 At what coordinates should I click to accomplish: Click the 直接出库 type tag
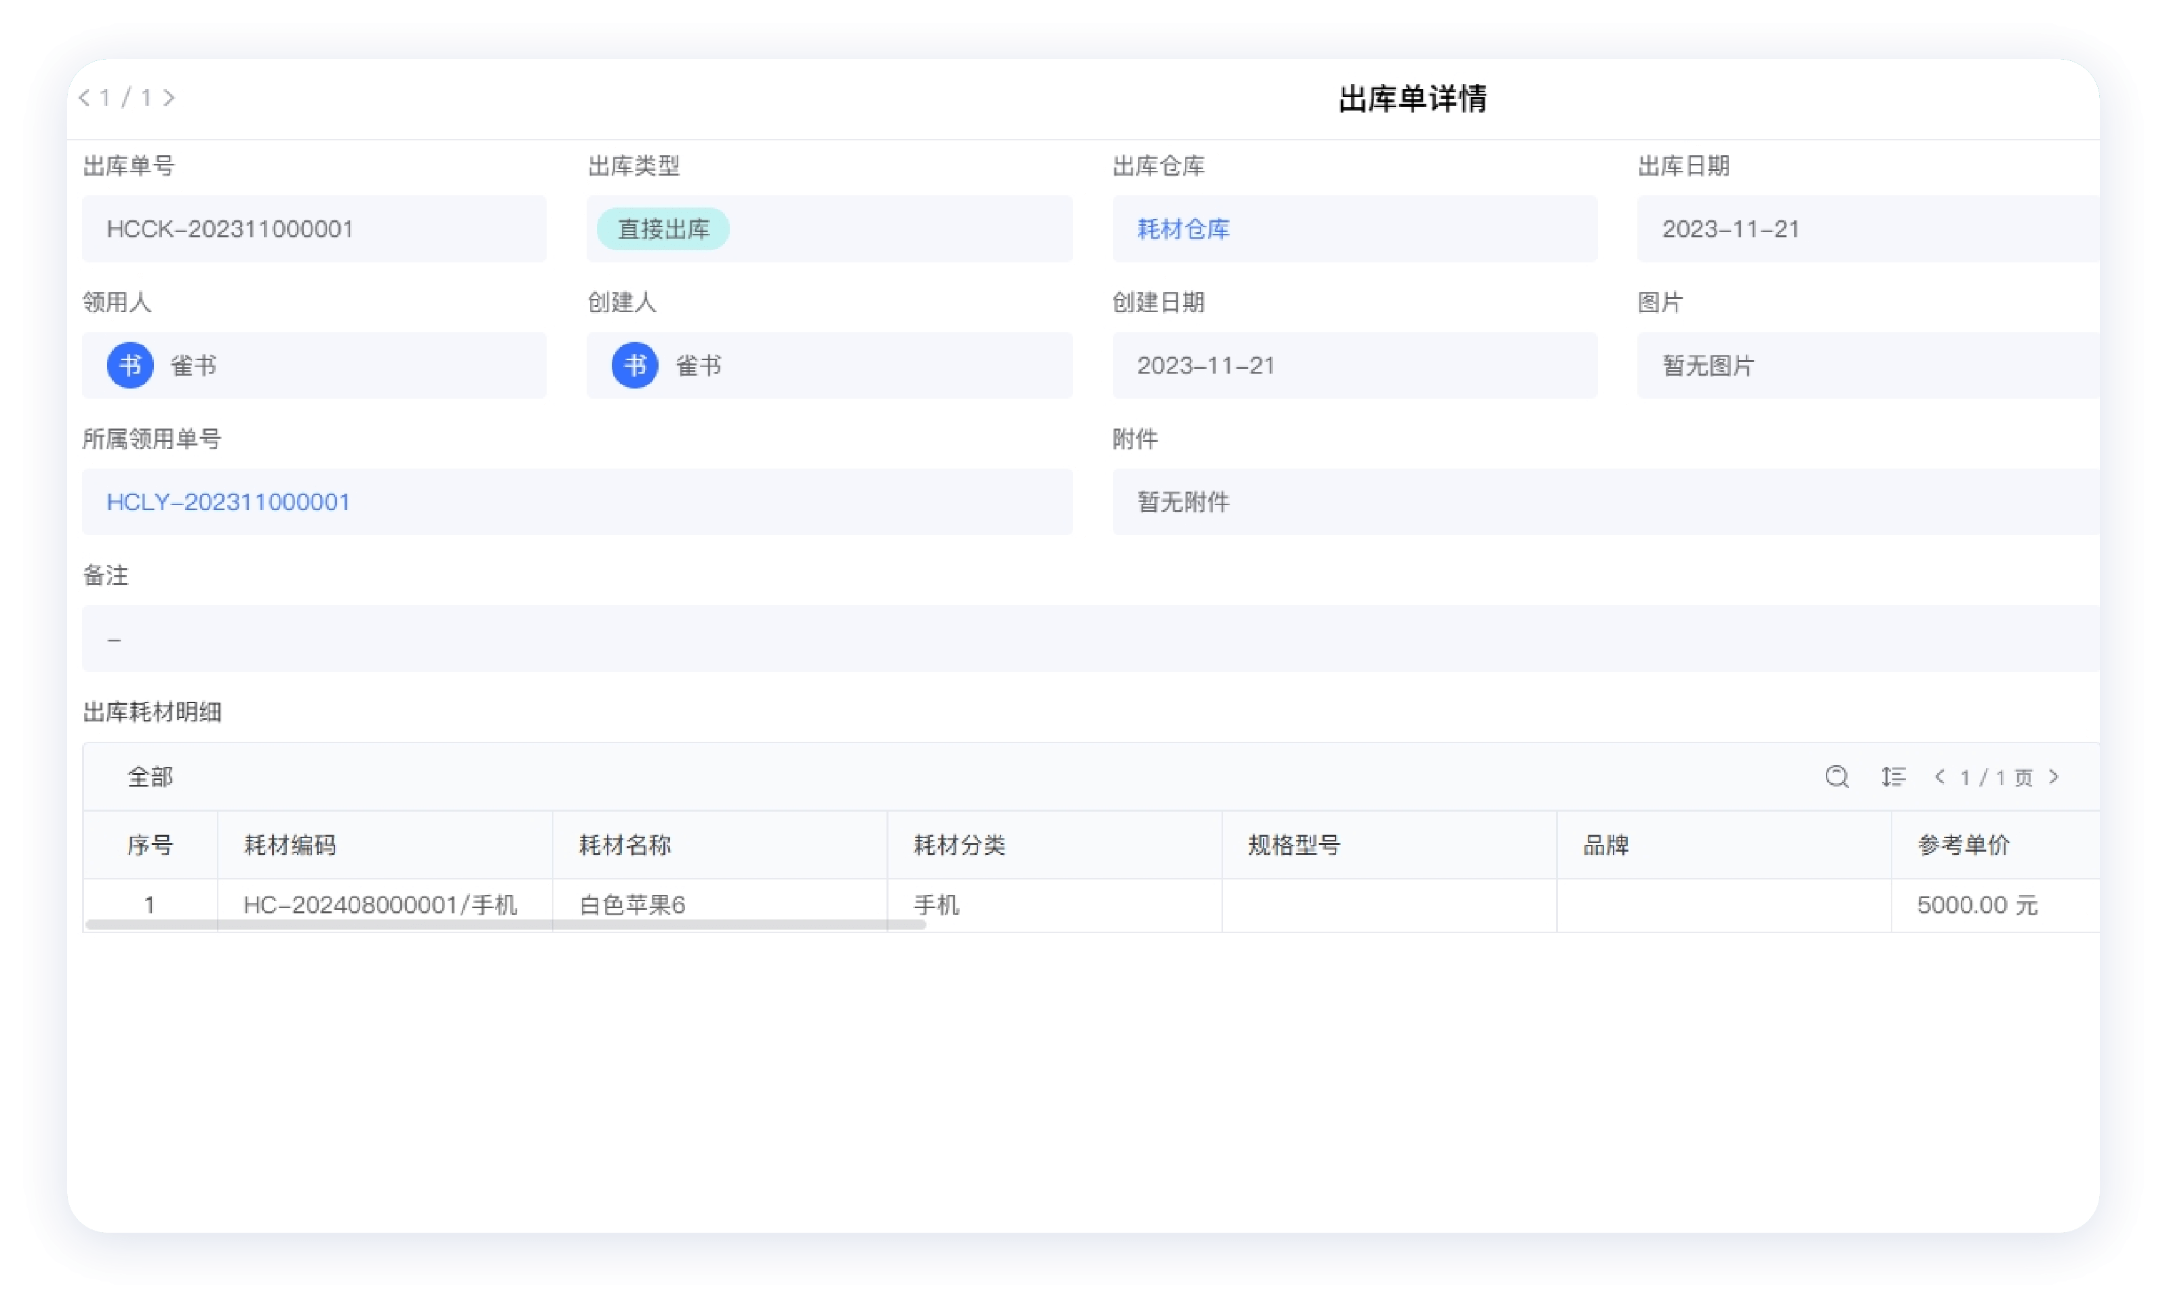pos(663,229)
